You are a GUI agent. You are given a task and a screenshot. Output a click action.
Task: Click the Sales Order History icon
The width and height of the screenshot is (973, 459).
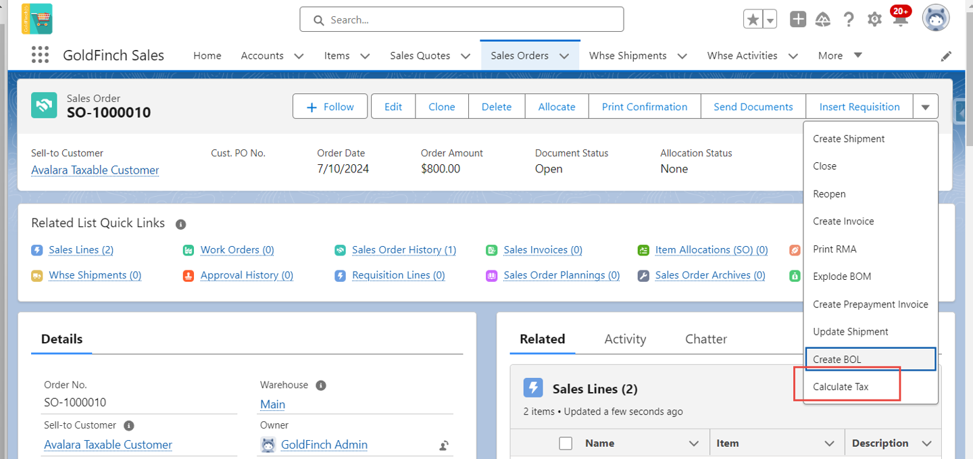click(341, 250)
